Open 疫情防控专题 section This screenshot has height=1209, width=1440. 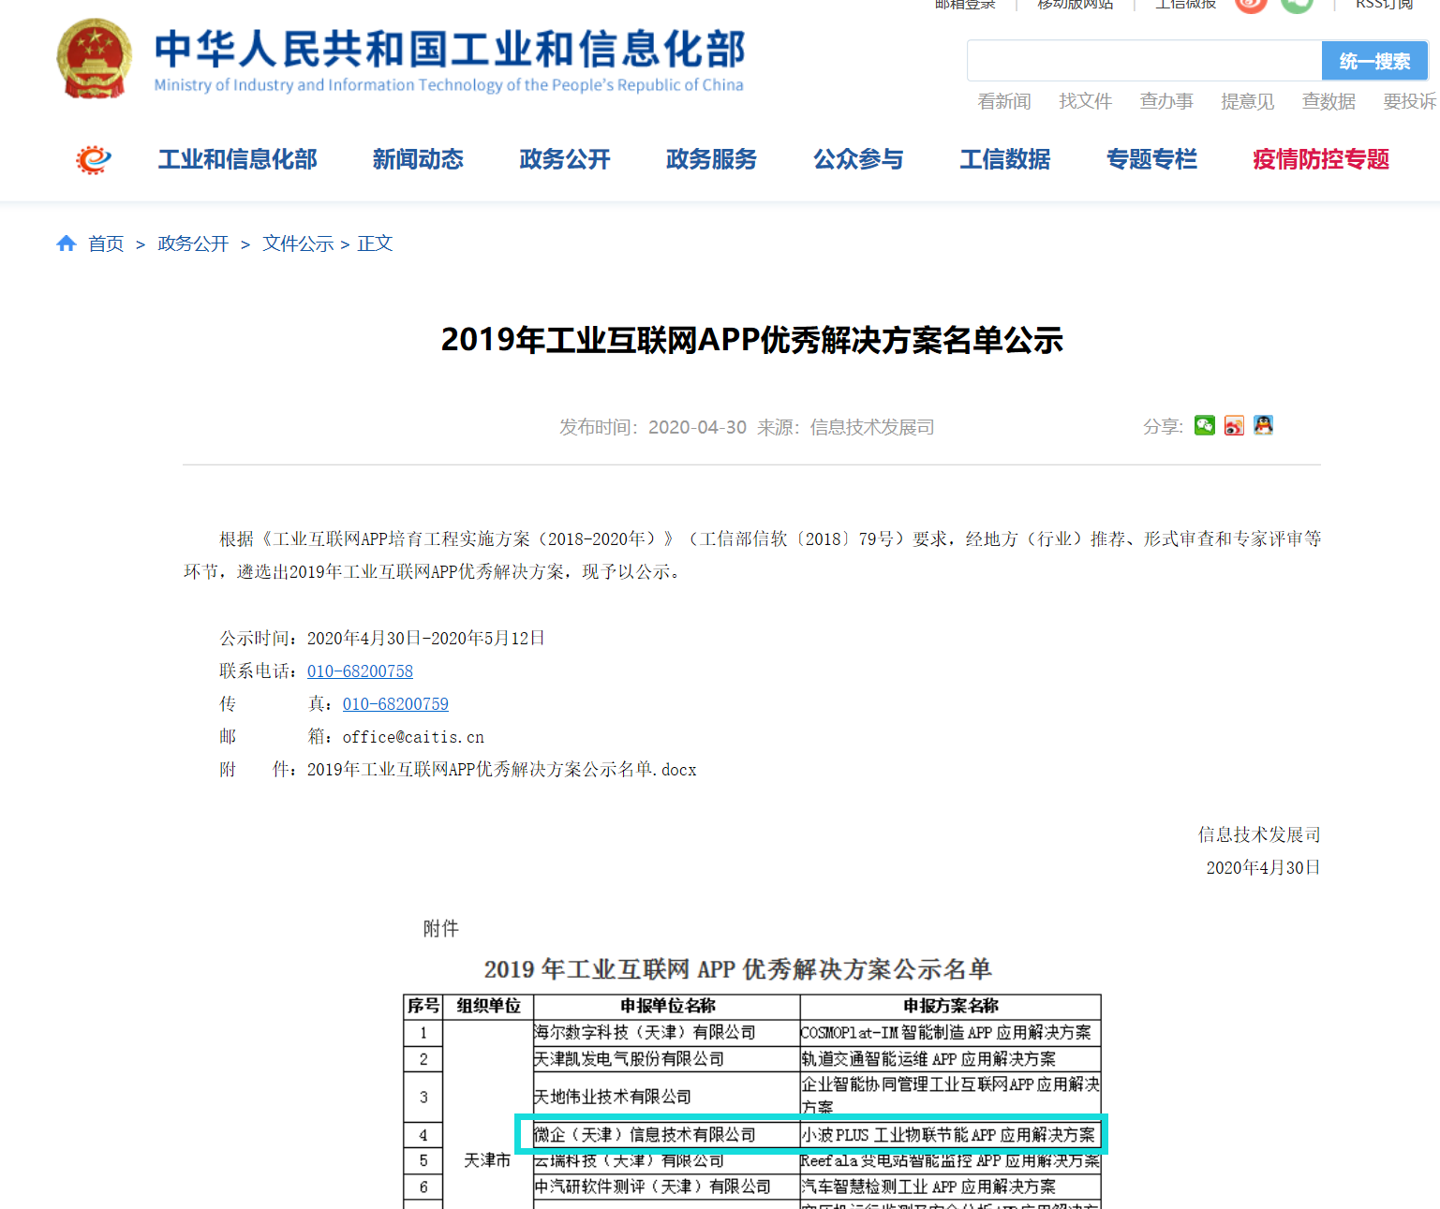pyautogui.click(x=1320, y=160)
